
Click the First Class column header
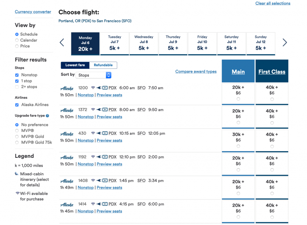click(272, 72)
